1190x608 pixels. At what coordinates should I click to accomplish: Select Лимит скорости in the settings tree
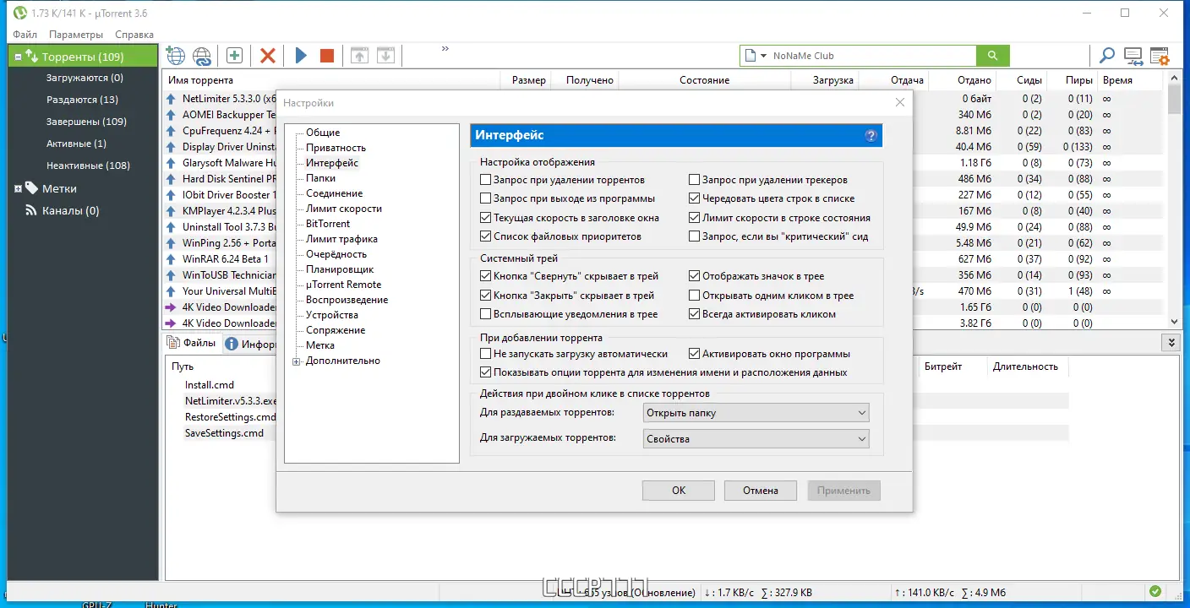click(x=344, y=209)
